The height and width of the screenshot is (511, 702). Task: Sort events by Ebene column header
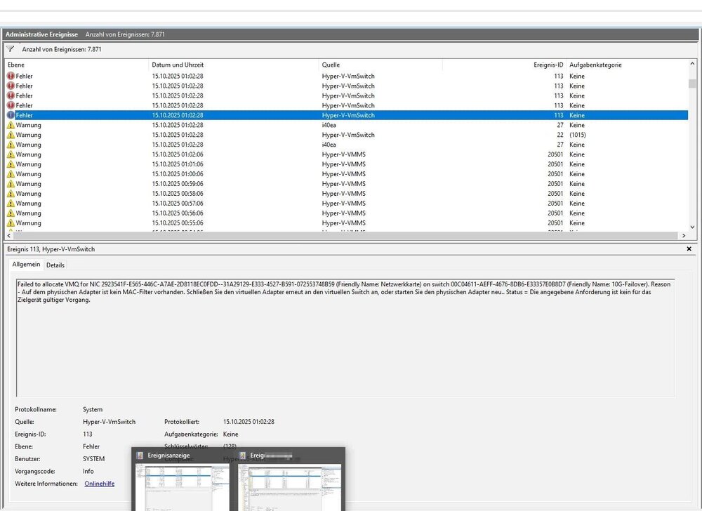tap(16, 65)
